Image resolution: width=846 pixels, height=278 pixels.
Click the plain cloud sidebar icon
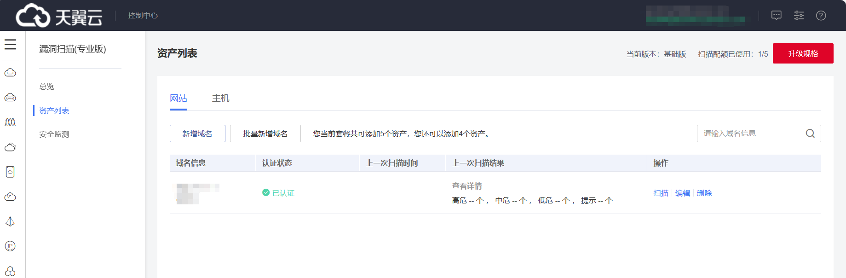tap(10, 147)
